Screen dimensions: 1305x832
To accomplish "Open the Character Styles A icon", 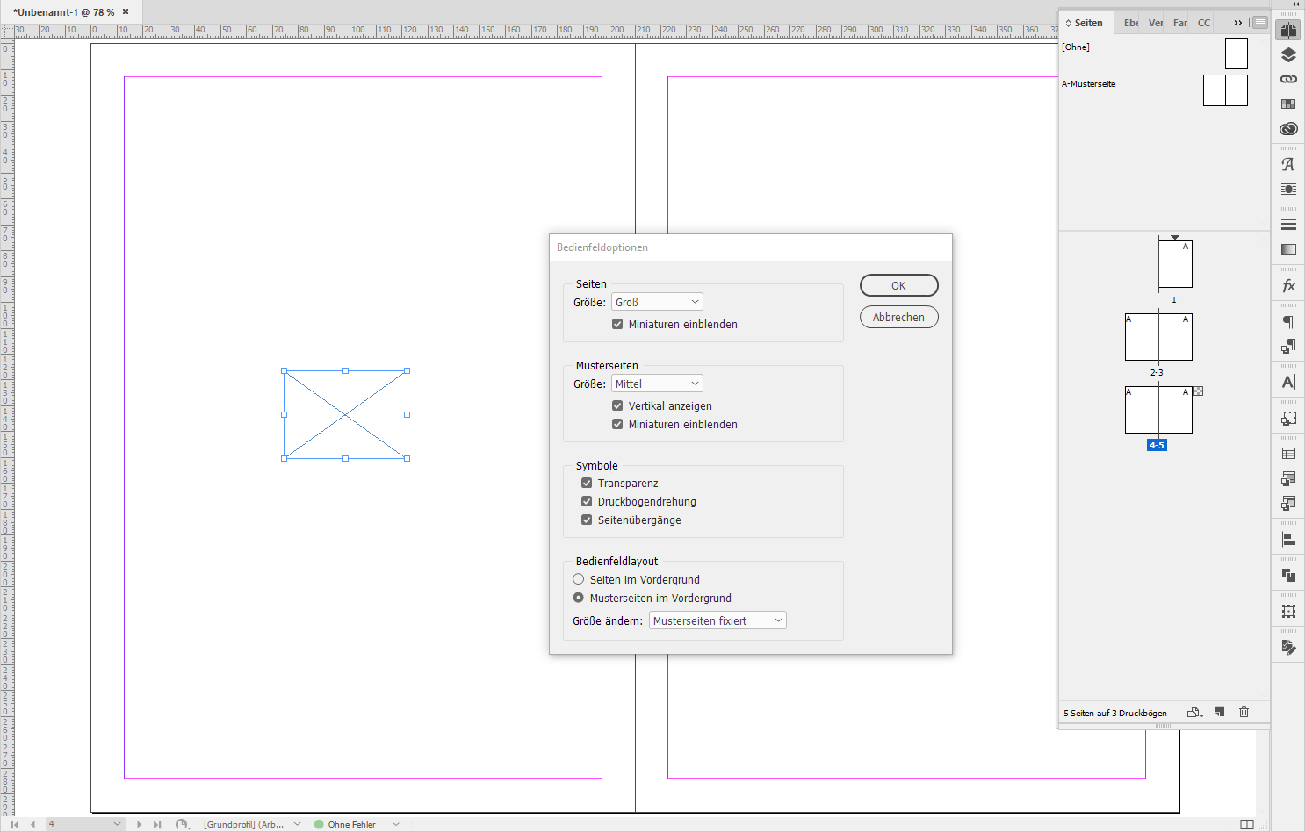I will 1288,382.
